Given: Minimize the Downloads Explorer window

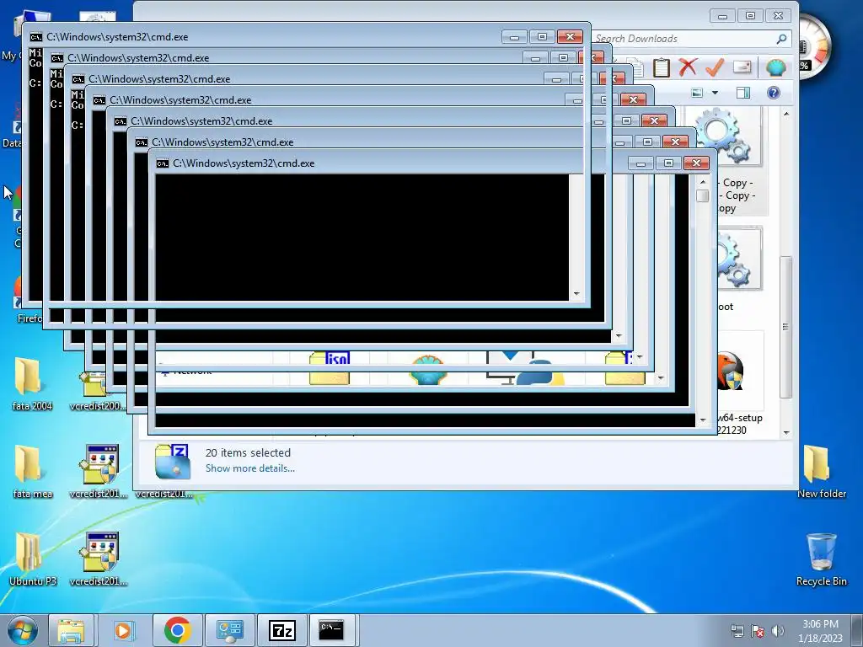Looking at the screenshot, I should (x=722, y=16).
